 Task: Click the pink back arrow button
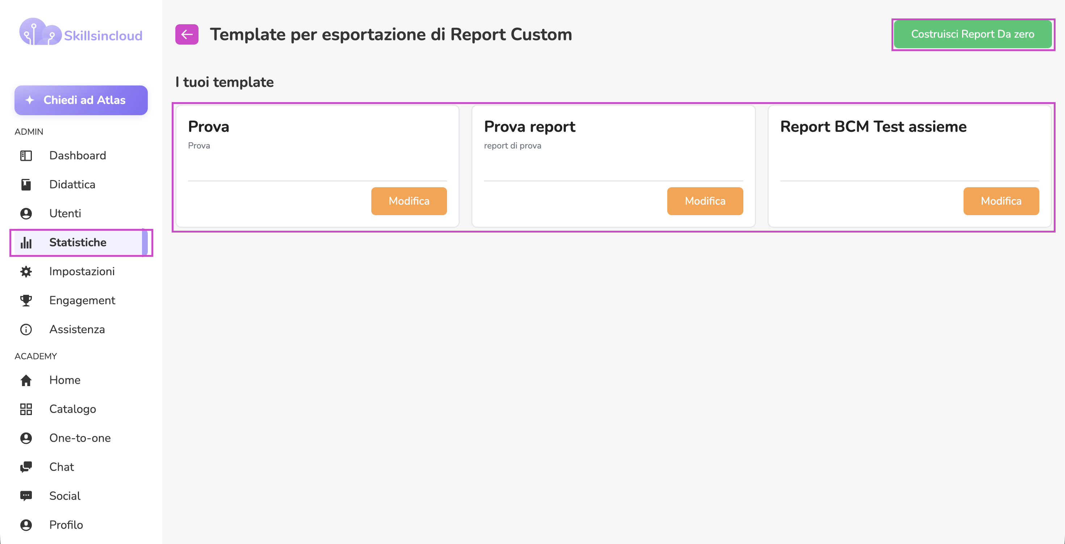187,34
